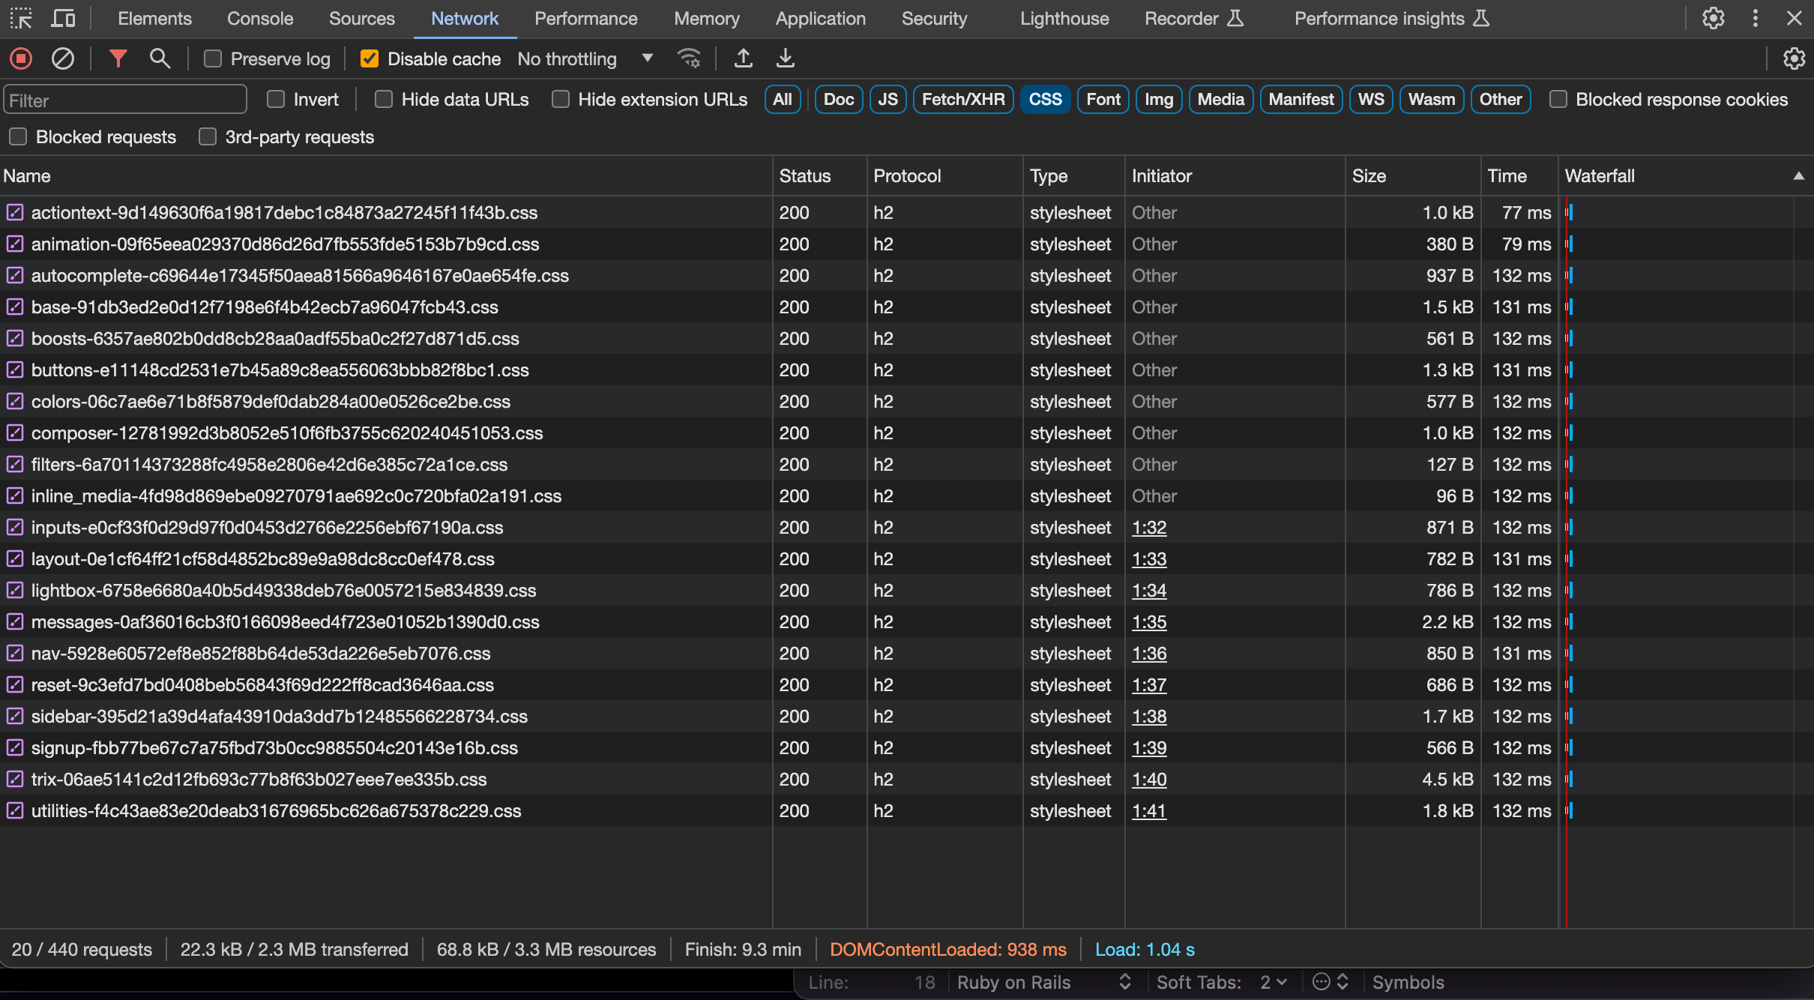Check Blocked requests checkbox
This screenshot has height=1000, width=1814.
18,136
